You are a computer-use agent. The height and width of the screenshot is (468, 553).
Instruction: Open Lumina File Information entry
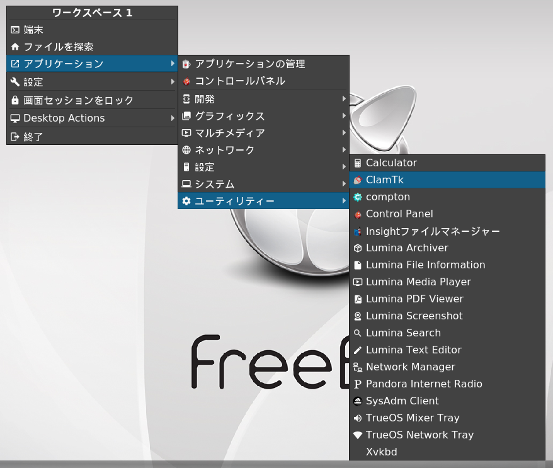coord(447,265)
